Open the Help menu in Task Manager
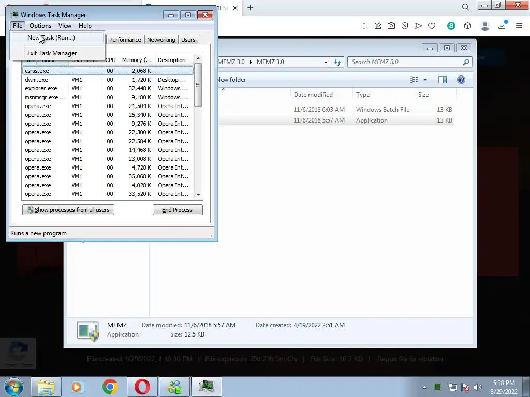Viewport: 530px width, 397px height. point(85,26)
